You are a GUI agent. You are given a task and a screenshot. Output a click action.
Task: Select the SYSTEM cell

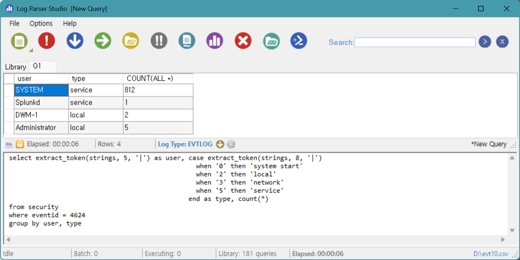41,90
